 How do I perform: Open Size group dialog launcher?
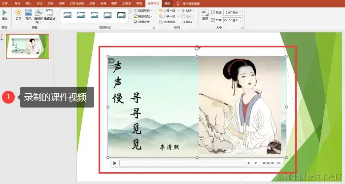tap(242, 28)
